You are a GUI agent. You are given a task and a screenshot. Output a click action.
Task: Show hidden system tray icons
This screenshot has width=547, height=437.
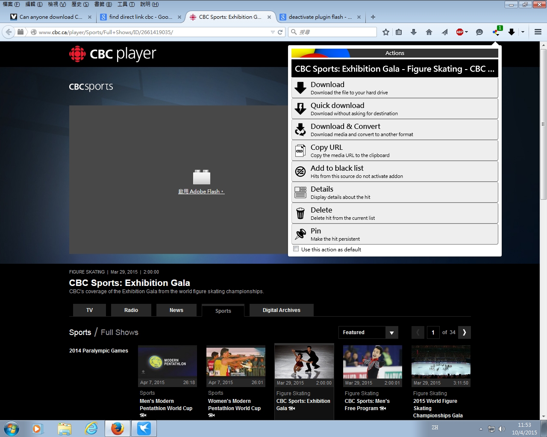[481, 429]
